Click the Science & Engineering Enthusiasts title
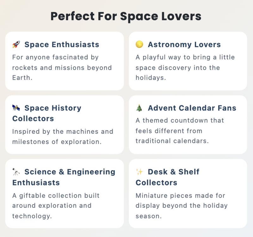 [x=64, y=177]
